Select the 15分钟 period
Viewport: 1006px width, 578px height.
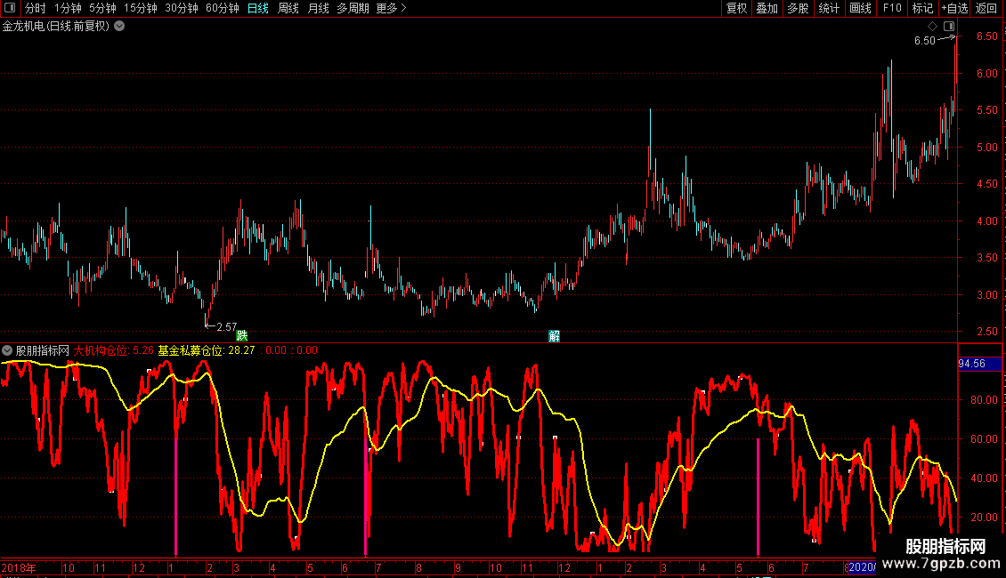coord(141,8)
